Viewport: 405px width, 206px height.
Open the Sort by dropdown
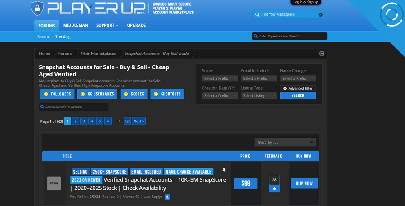pyautogui.click(x=285, y=142)
